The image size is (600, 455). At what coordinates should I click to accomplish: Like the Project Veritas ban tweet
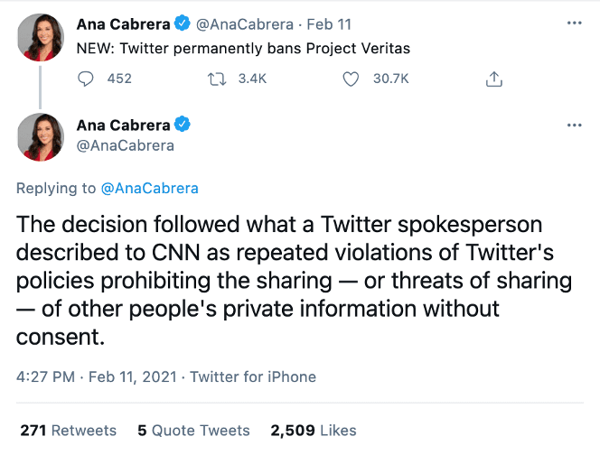[x=352, y=79]
